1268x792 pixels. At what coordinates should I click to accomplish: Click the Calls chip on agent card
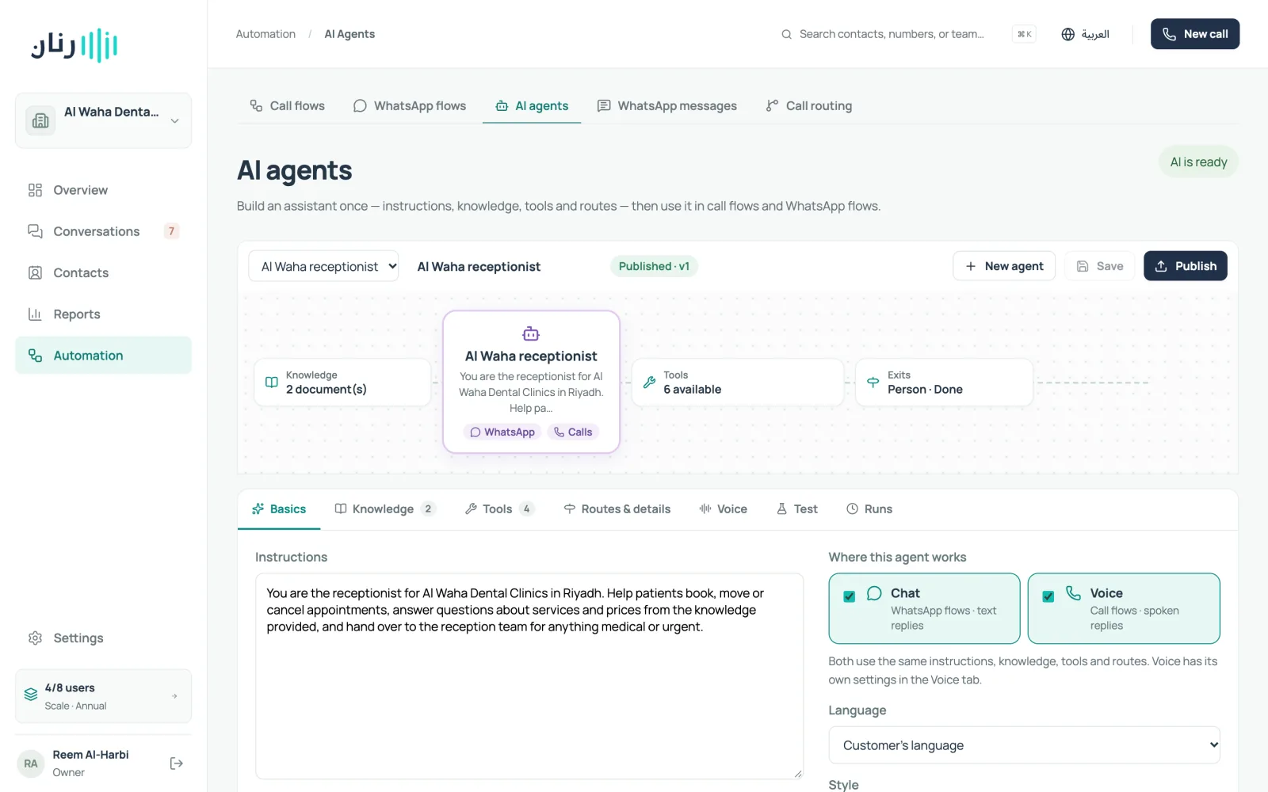(573, 432)
